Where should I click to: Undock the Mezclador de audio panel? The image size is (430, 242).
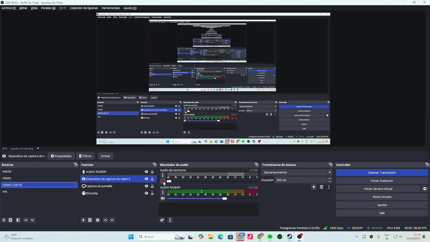tap(257, 165)
